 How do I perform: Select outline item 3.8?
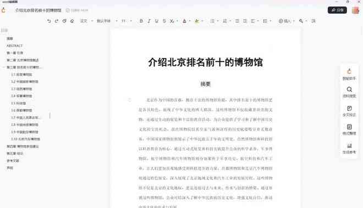pyautogui.click(x=25, y=125)
